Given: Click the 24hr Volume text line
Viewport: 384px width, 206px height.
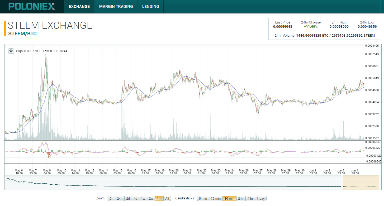Looking at the screenshot, I should [x=325, y=35].
